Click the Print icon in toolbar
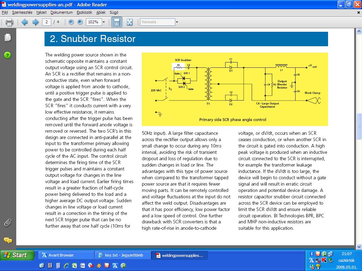Image resolution: width=362 pixels, height=271 pixels. point(9,22)
